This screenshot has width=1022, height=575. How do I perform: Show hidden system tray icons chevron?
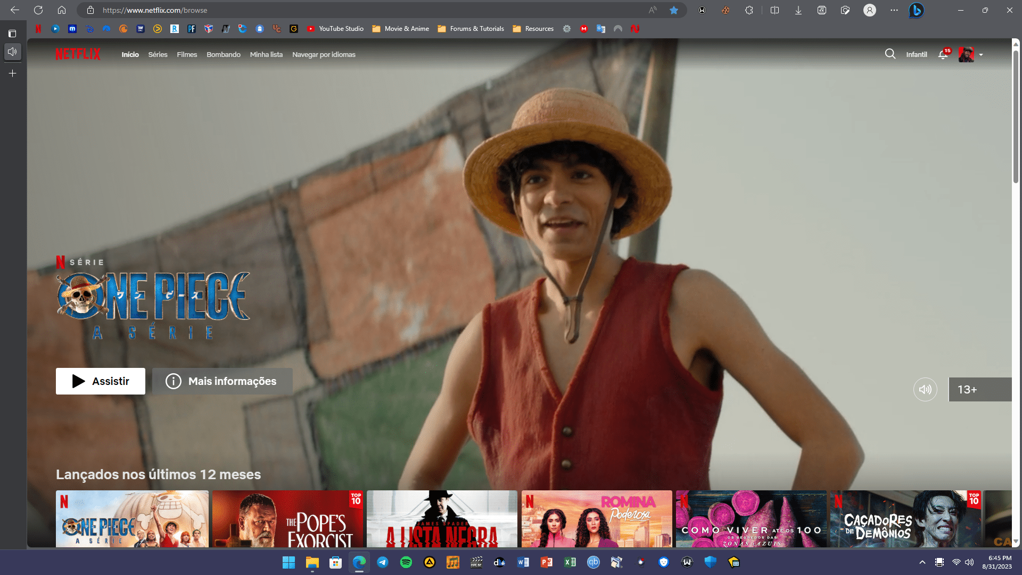pos(922,562)
